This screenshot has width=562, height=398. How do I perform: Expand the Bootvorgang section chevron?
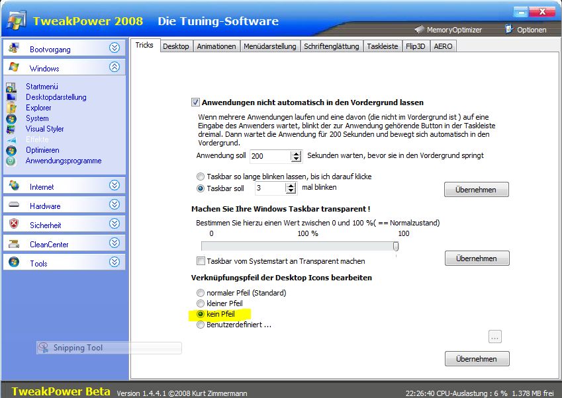click(115, 48)
